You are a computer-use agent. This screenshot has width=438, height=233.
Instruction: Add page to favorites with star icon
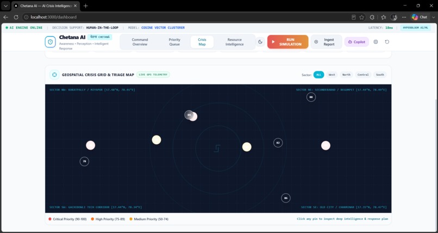pyautogui.click(x=362, y=17)
